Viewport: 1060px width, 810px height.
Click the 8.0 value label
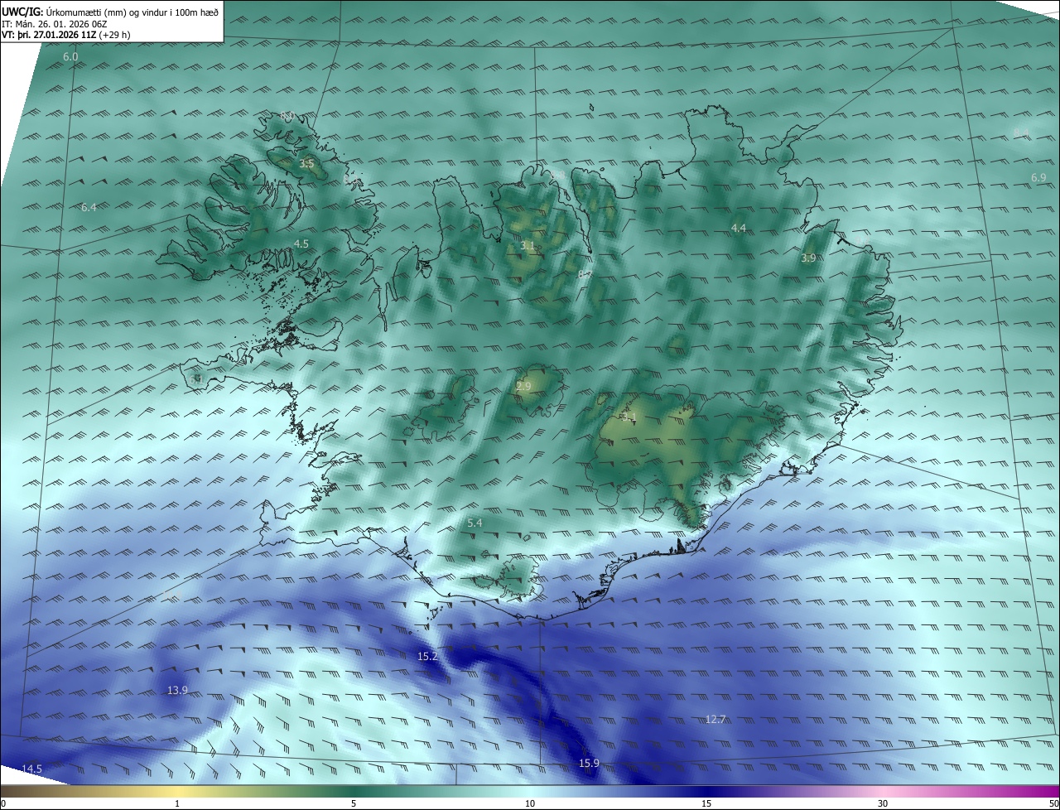click(x=287, y=116)
